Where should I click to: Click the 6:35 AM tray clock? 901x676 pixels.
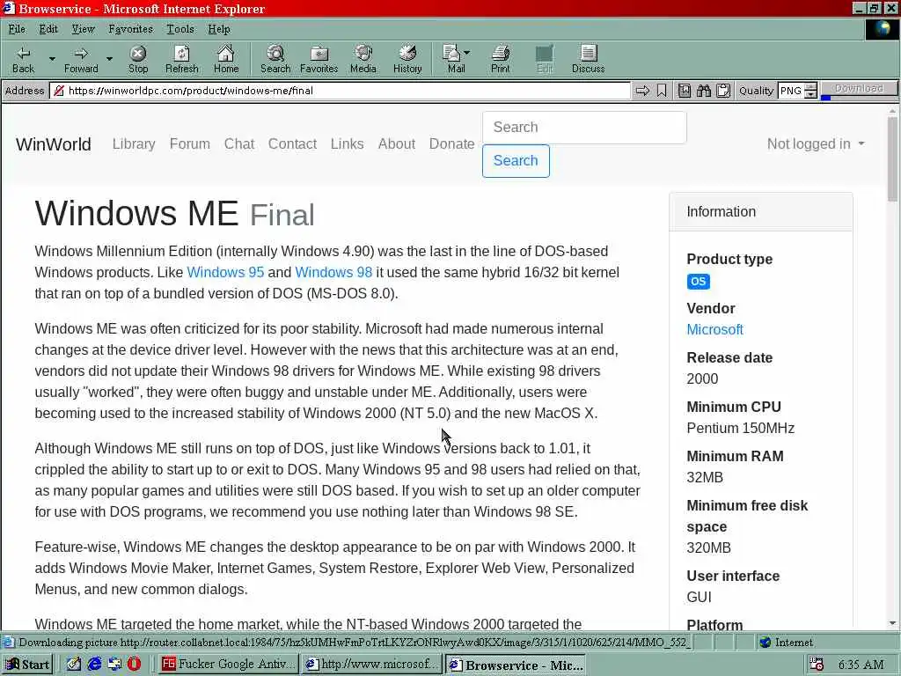861,665
